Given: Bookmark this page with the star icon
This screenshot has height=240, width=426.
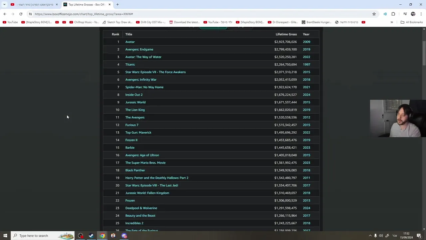Looking at the screenshot, I should pos(374,14).
